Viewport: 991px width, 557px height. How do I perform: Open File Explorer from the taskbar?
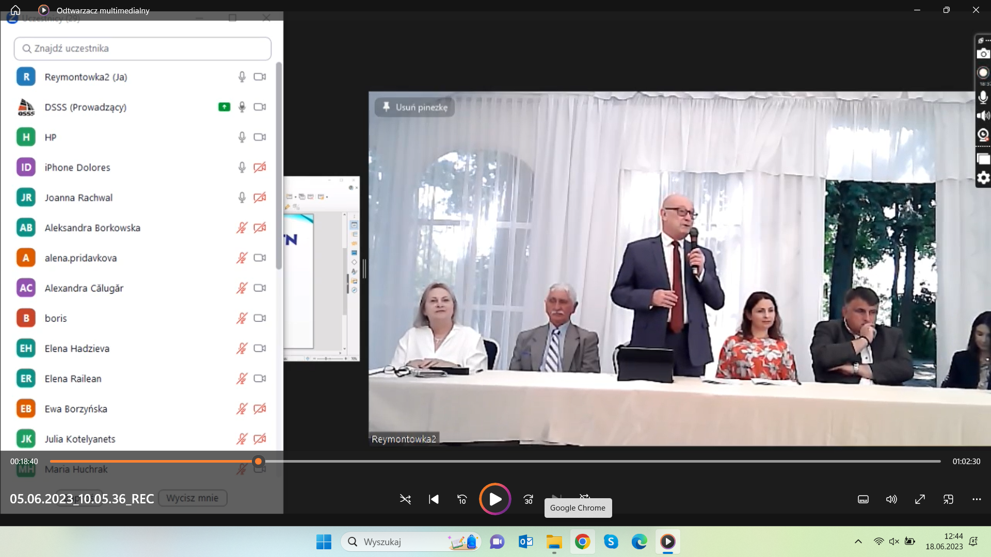554,542
